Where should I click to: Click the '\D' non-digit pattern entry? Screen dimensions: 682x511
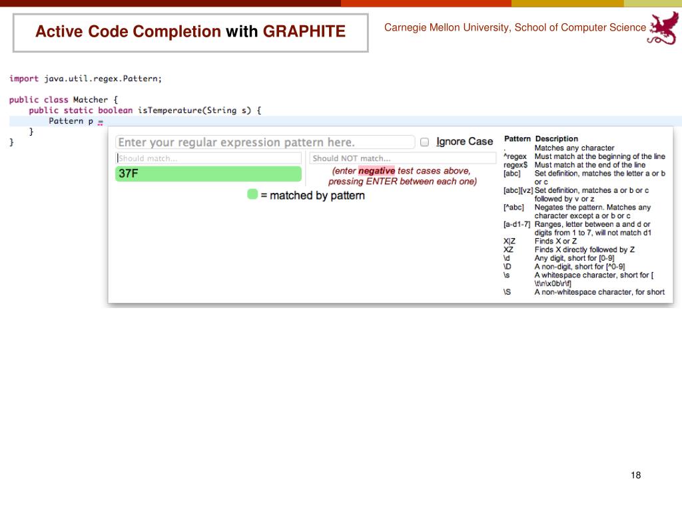pyautogui.click(x=507, y=267)
